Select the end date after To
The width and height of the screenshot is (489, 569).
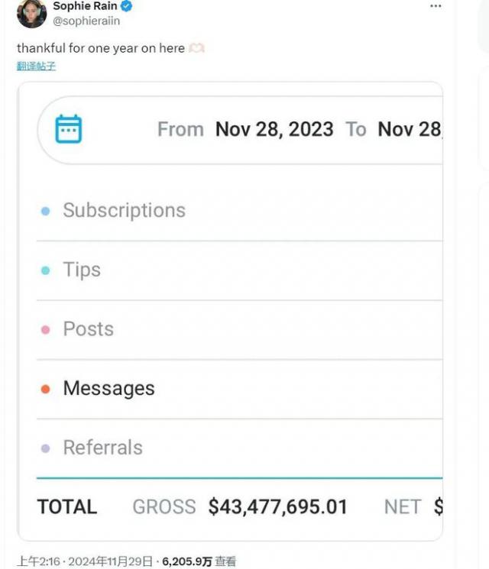tap(410, 129)
